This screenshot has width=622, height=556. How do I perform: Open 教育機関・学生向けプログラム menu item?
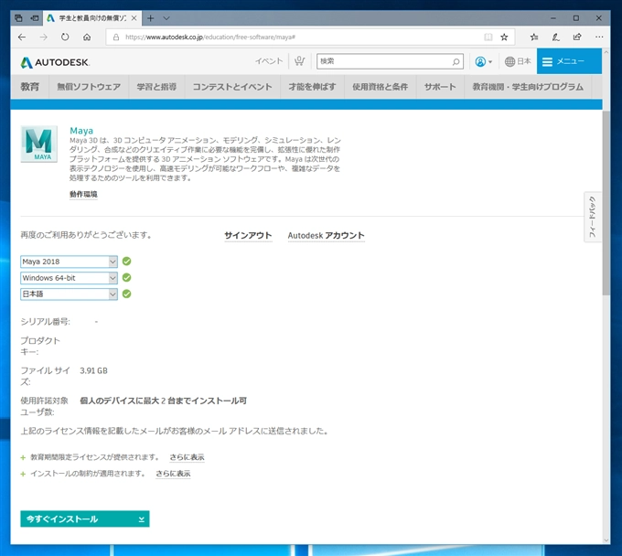[x=528, y=87]
